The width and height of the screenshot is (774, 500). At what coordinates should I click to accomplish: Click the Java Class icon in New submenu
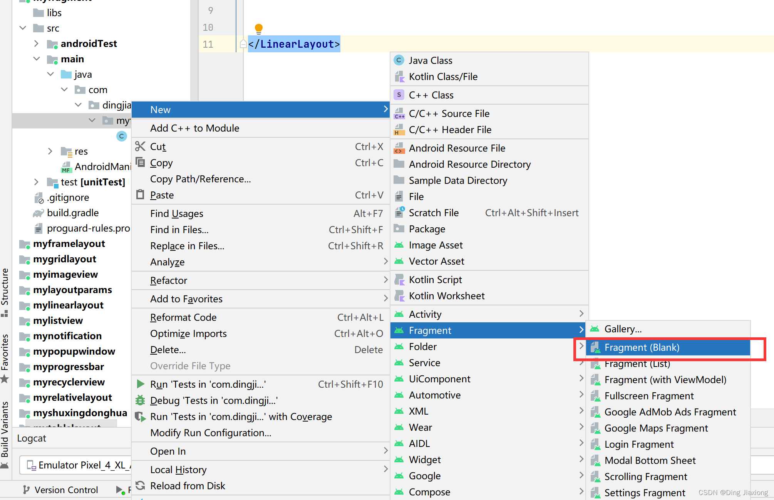point(399,60)
